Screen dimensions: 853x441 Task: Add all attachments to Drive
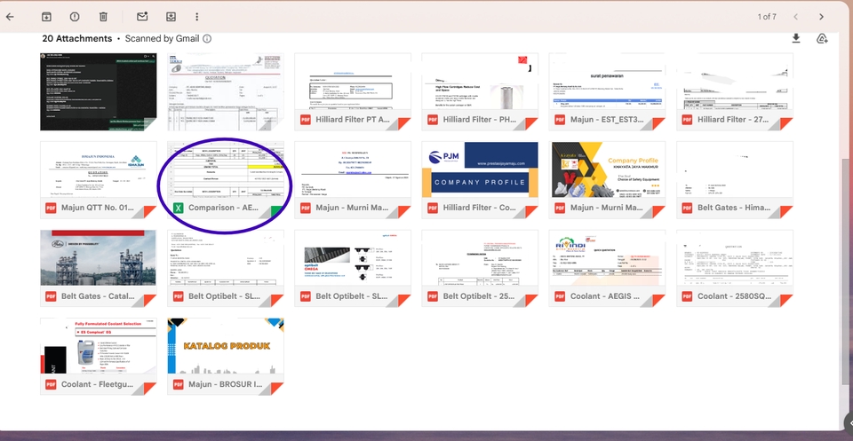(x=822, y=38)
